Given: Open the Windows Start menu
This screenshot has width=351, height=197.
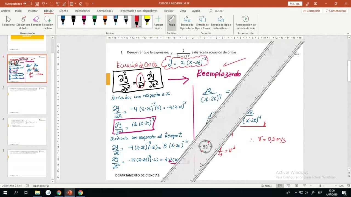Looking at the screenshot, I should 5,193.
